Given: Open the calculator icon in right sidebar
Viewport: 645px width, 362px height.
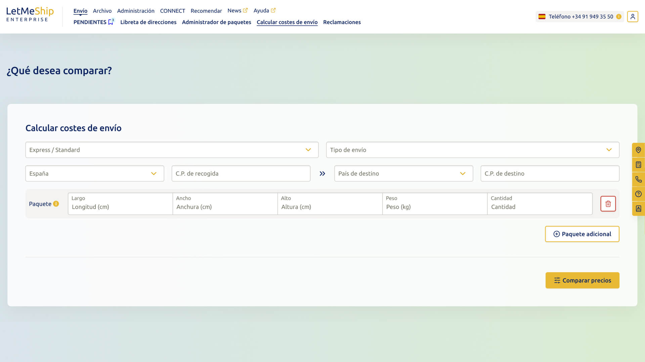Looking at the screenshot, I should [638, 165].
